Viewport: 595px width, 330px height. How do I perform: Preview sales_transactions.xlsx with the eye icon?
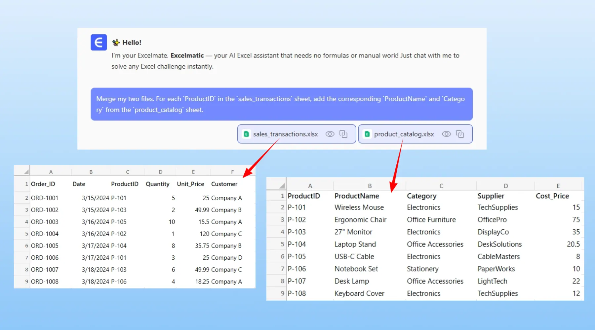pos(330,134)
